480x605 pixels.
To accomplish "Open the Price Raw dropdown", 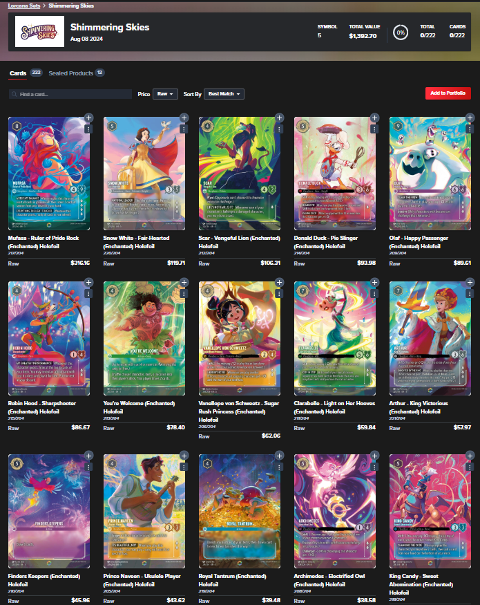I will tap(165, 94).
